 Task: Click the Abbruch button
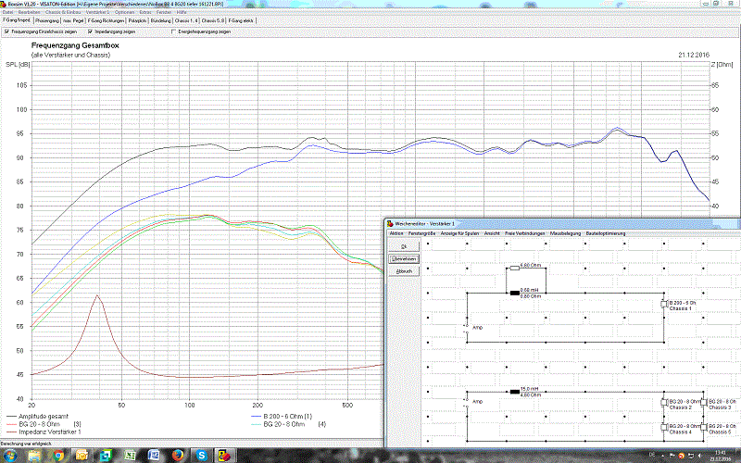[404, 270]
